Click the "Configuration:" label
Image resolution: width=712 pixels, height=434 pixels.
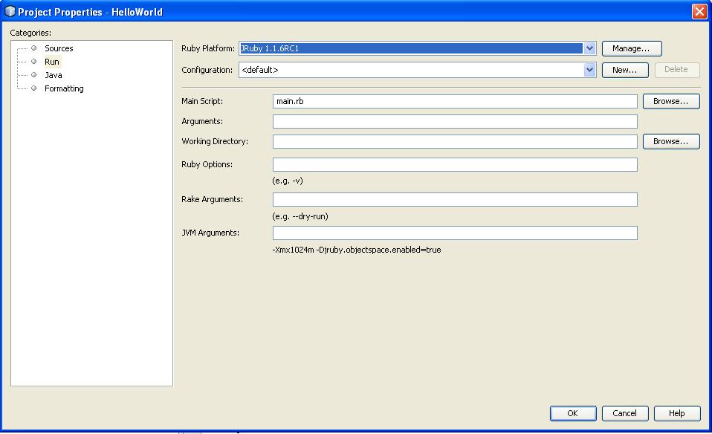[x=207, y=70]
